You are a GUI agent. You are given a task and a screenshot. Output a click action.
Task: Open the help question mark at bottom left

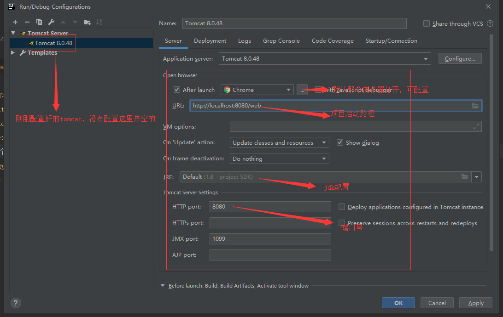(16, 303)
